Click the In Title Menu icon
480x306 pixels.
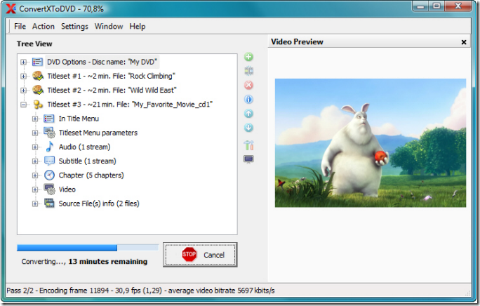pos(49,119)
